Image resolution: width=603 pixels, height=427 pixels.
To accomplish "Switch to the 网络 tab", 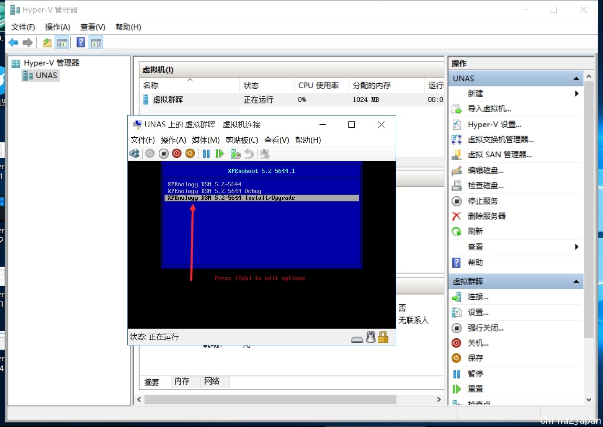I will point(212,381).
